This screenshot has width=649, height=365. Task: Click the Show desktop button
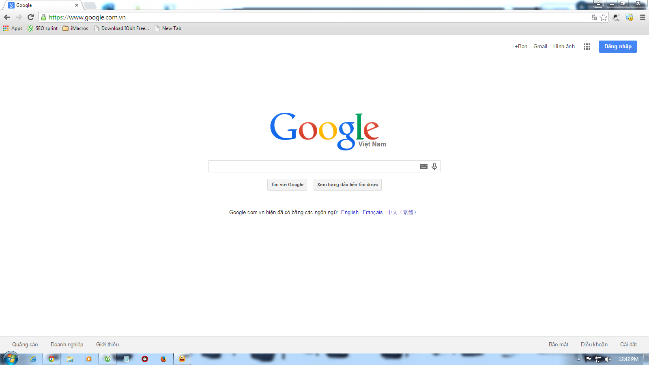tap(646, 359)
